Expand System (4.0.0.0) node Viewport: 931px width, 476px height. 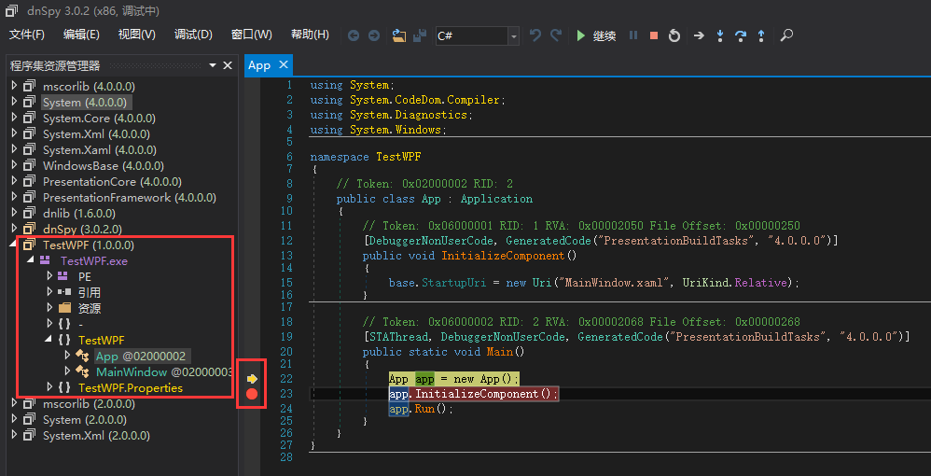coord(15,102)
